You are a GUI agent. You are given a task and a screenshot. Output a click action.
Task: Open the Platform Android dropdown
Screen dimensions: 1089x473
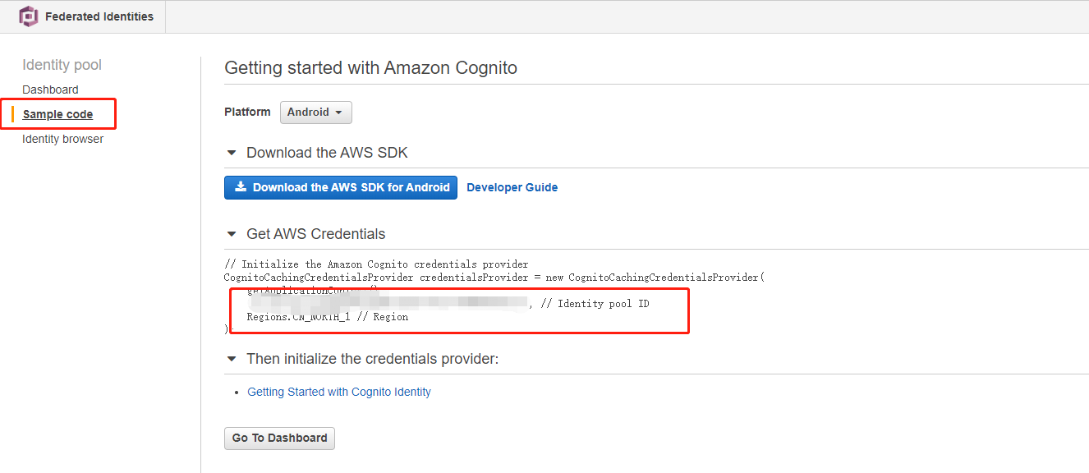pos(316,113)
